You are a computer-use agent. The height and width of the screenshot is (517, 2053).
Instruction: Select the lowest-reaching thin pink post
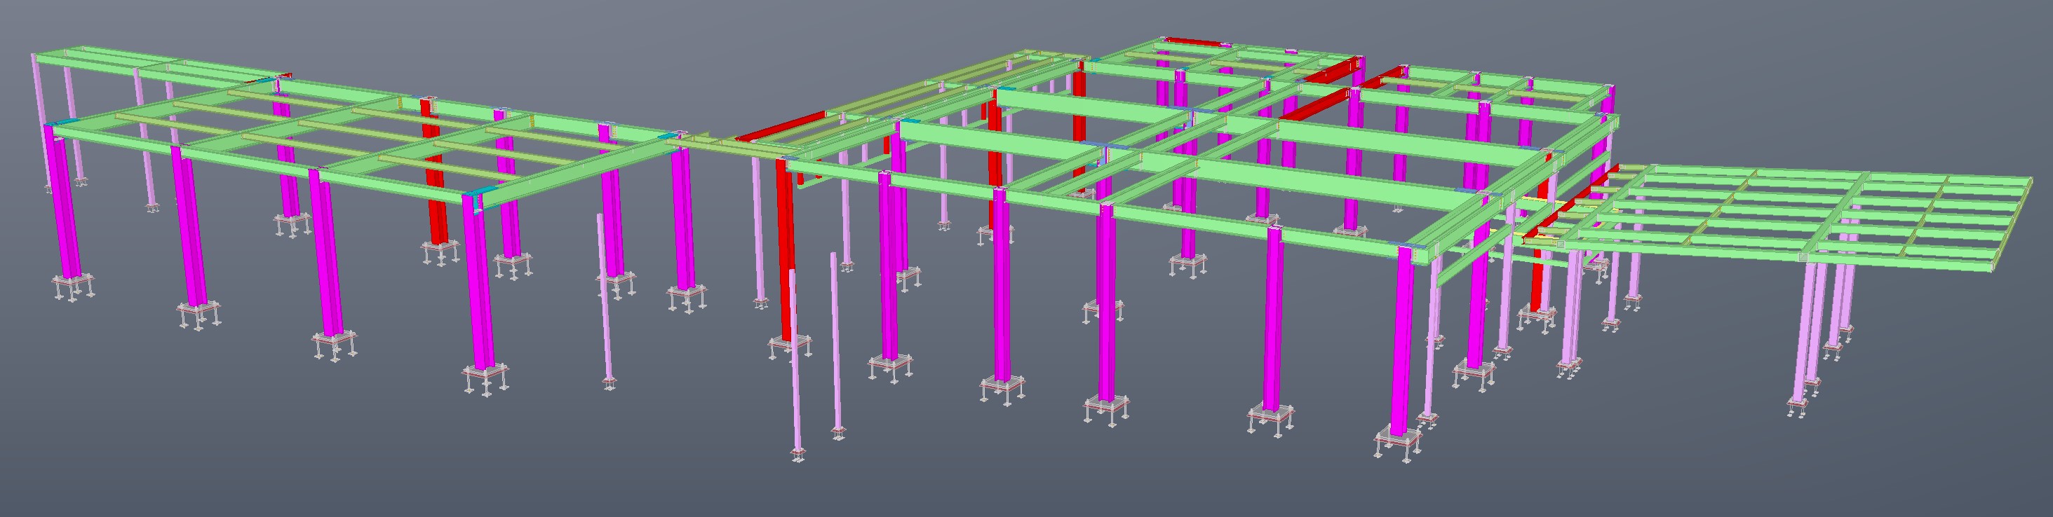click(795, 366)
